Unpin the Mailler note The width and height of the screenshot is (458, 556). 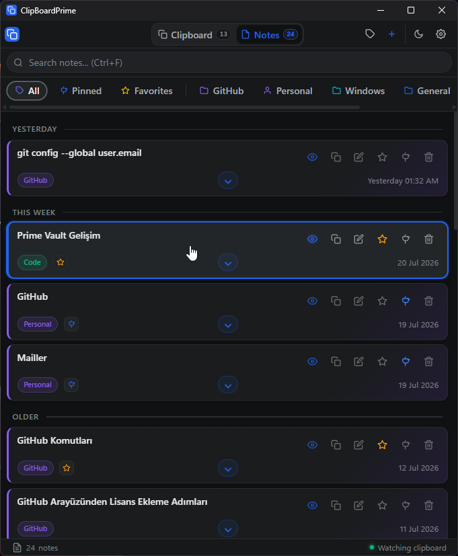pyautogui.click(x=406, y=361)
